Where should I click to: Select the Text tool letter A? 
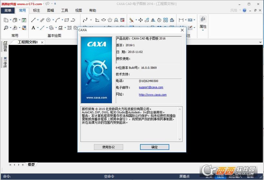coord(33,28)
